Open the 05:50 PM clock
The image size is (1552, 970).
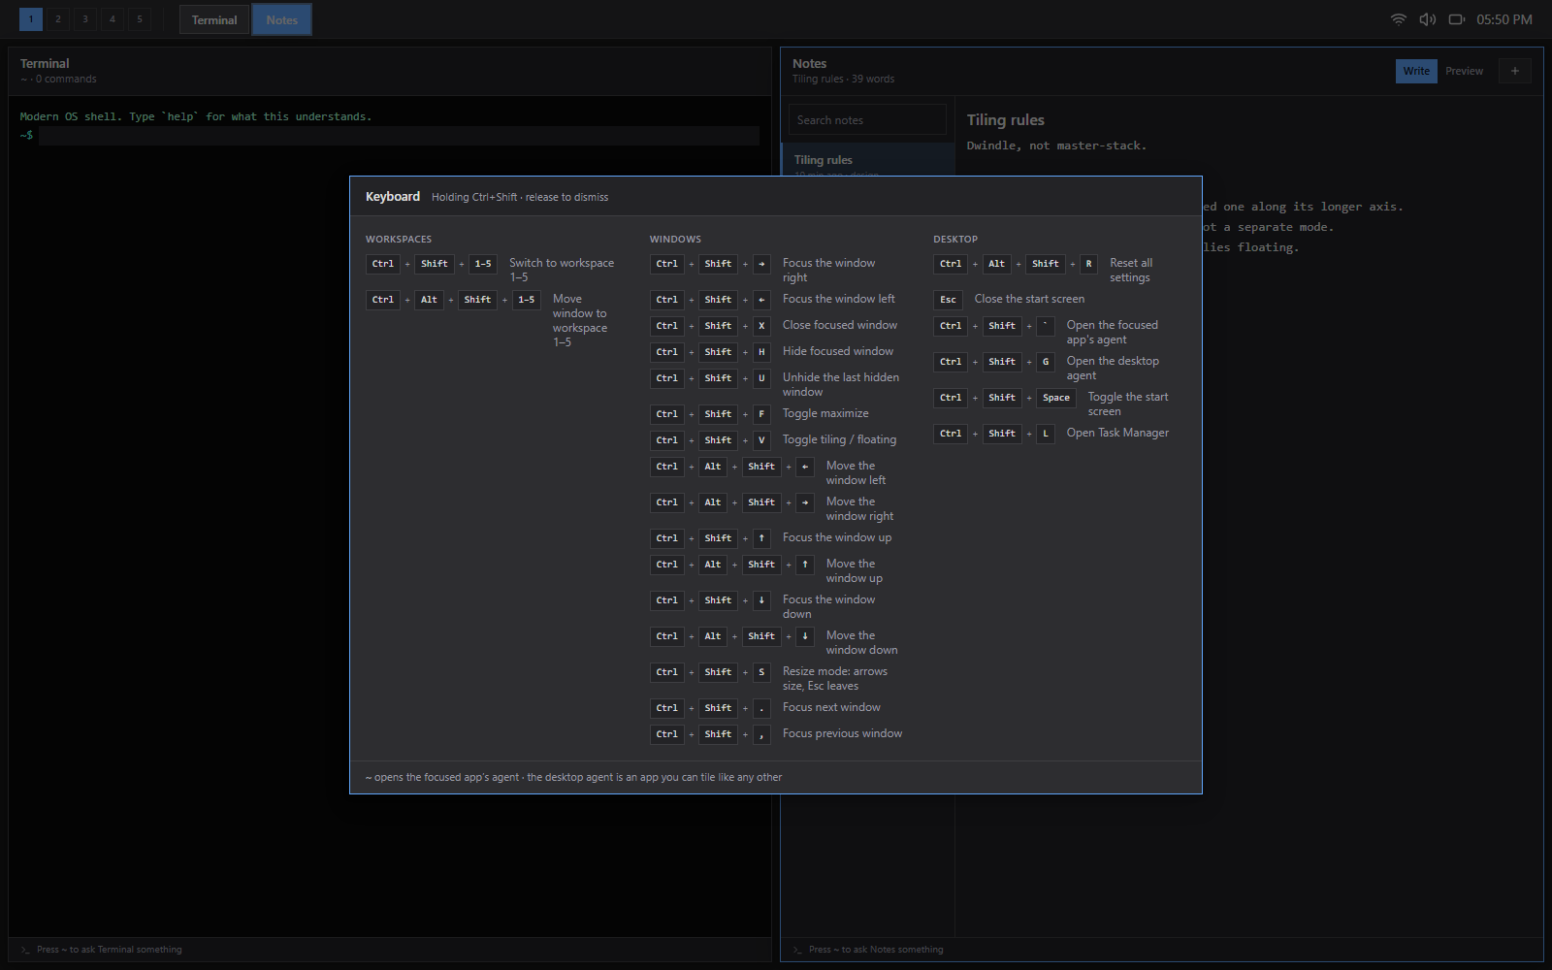(1504, 19)
